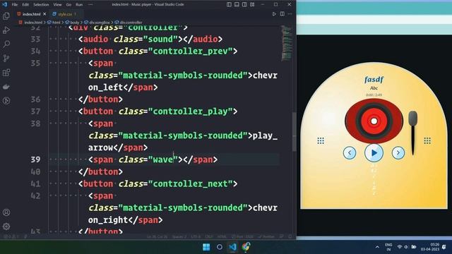
Task: Click the dotted grid icon right of the tonearm
Action: [x=427, y=140]
